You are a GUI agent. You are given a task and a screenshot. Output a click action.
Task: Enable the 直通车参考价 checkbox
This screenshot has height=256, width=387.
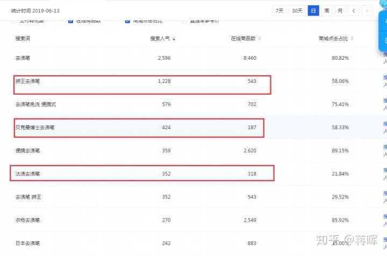pos(184,21)
